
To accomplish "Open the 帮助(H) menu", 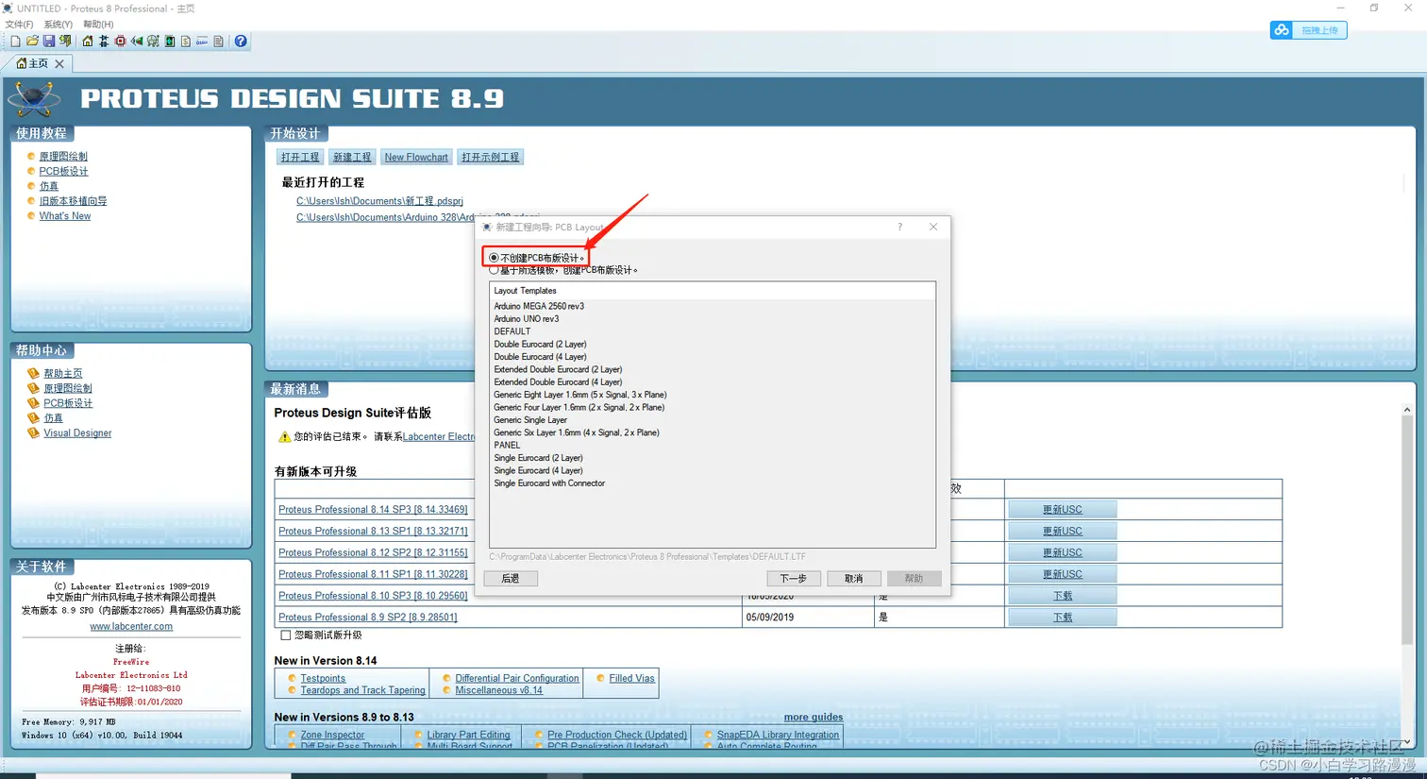I will [98, 25].
